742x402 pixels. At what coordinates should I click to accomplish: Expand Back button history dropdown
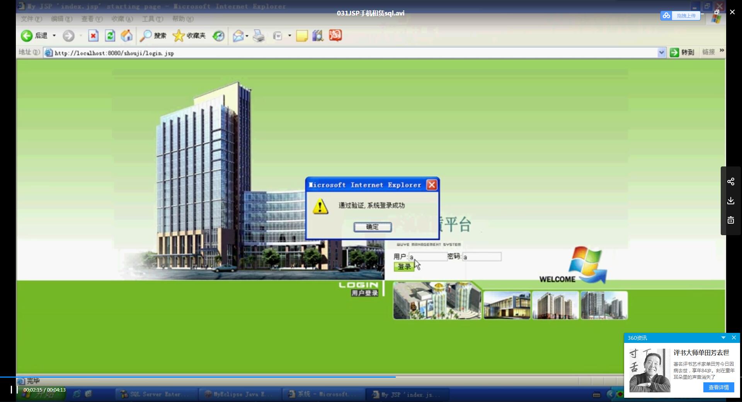(54, 36)
